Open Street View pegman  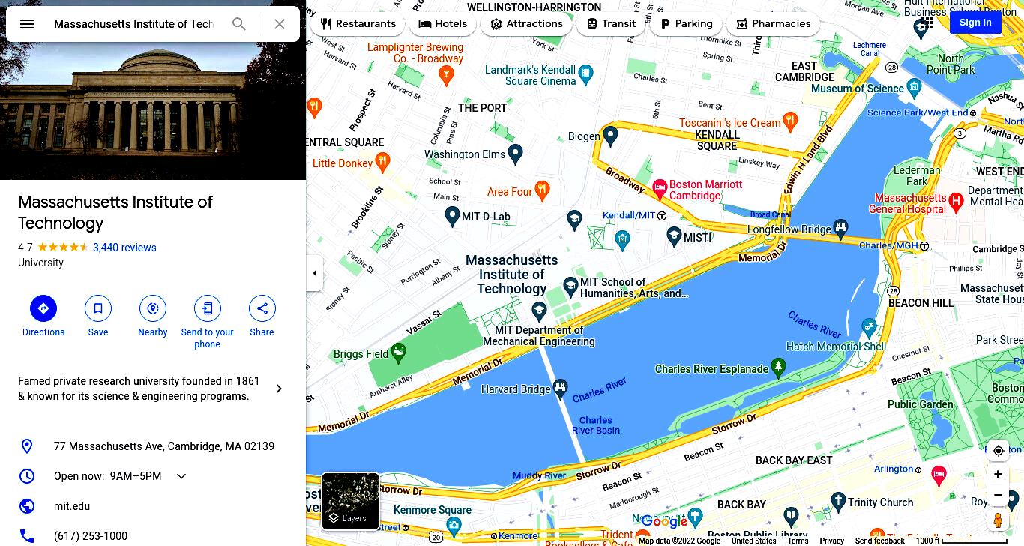[x=998, y=520]
